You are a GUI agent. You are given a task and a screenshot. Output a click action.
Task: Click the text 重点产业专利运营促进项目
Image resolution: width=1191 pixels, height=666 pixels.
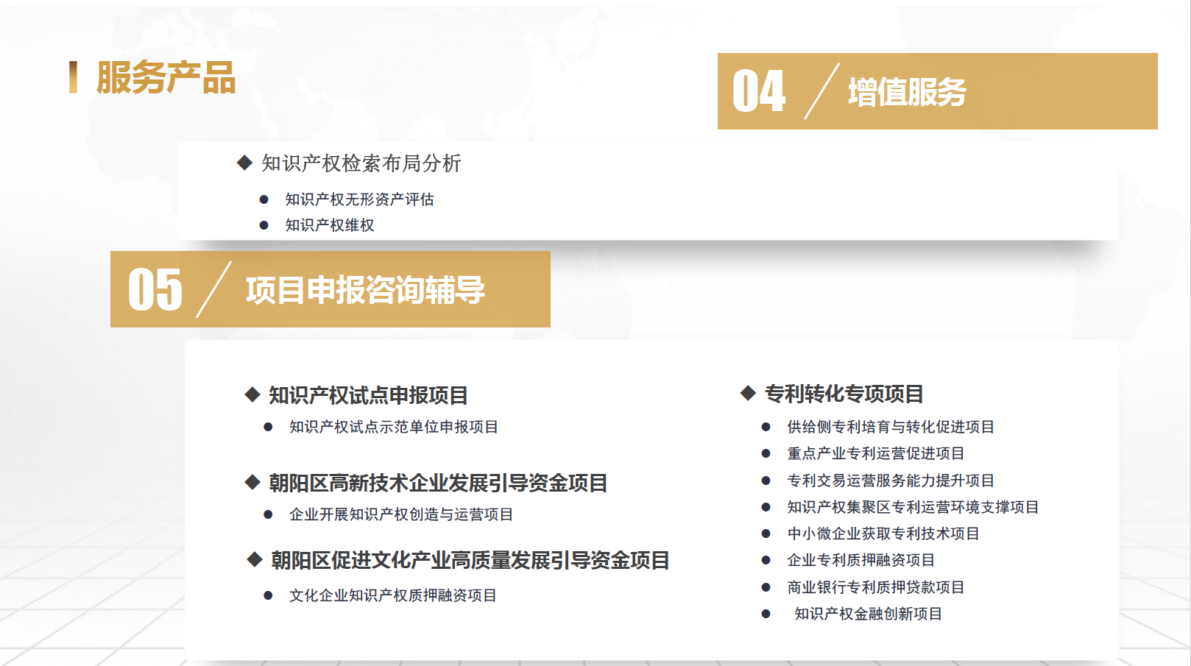876,453
